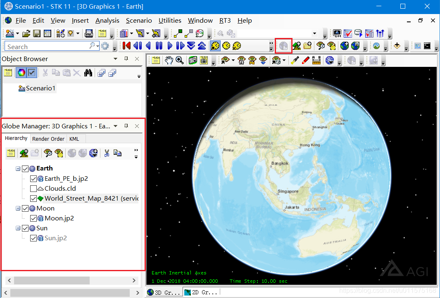
Task: Save the scenario with the floppy disk icon
Action: point(37,34)
